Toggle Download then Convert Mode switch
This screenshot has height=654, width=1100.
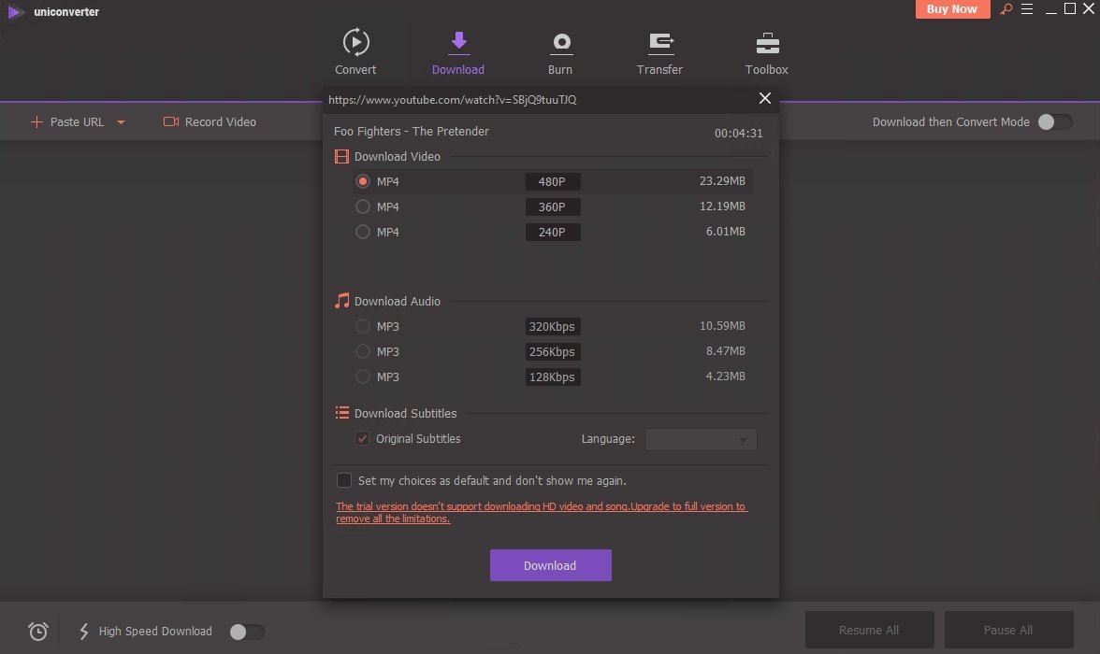coord(1055,122)
